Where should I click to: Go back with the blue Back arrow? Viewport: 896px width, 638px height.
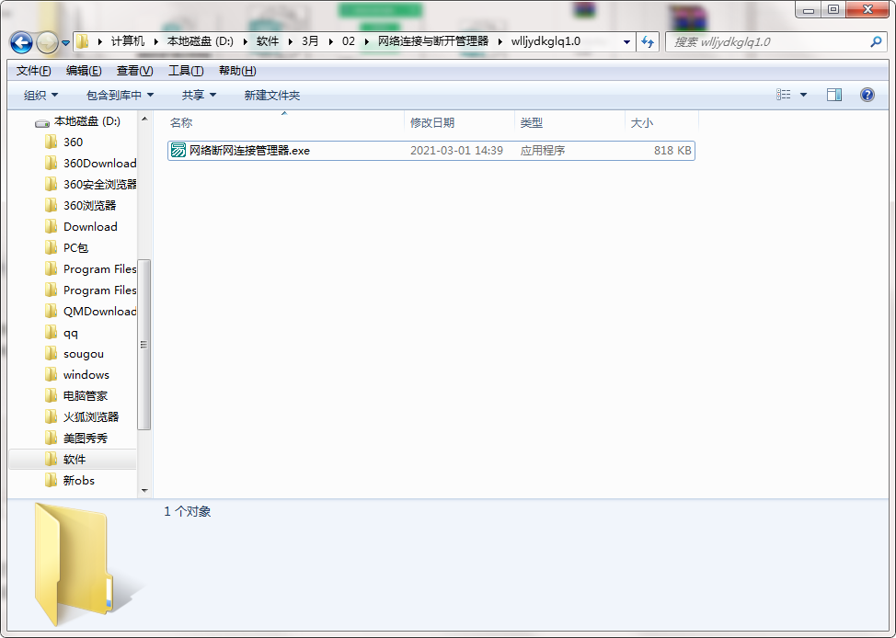[x=22, y=42]
